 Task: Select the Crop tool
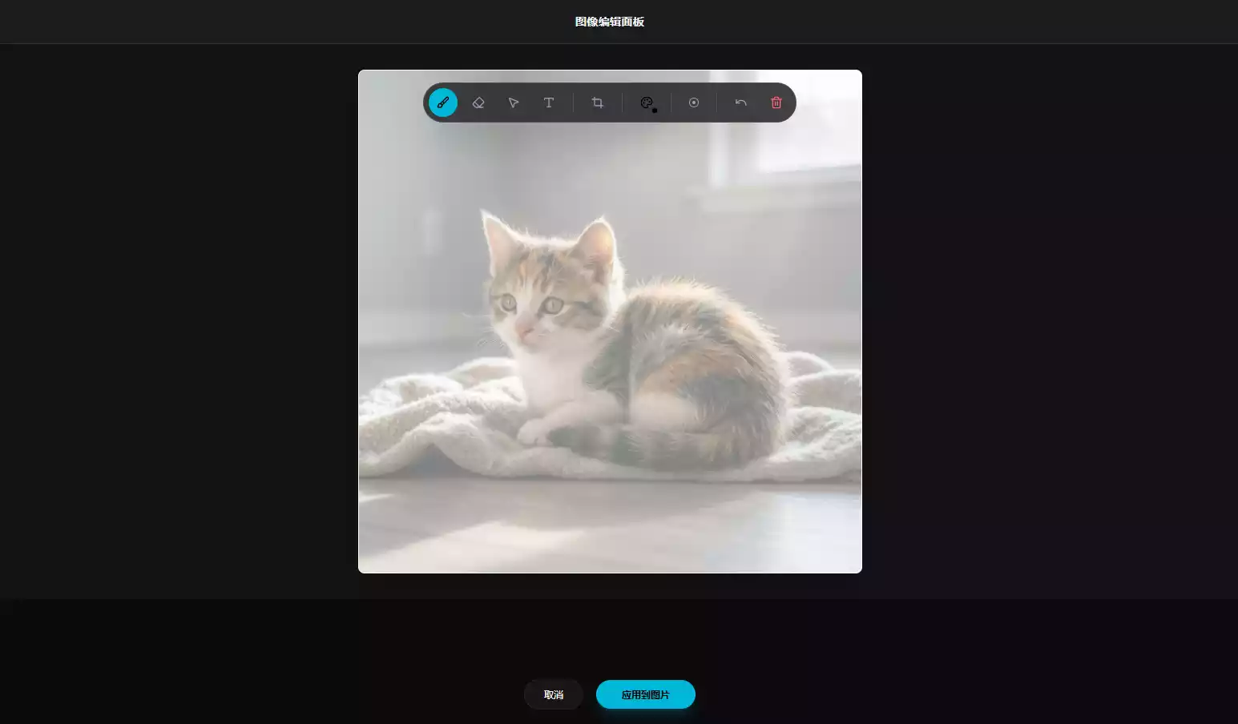coord(598,103)
